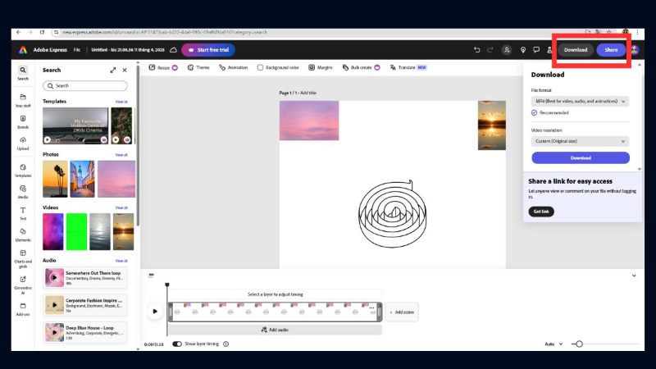
Task: Play Somewhere Out There loop audio
Action: point(54,277)
